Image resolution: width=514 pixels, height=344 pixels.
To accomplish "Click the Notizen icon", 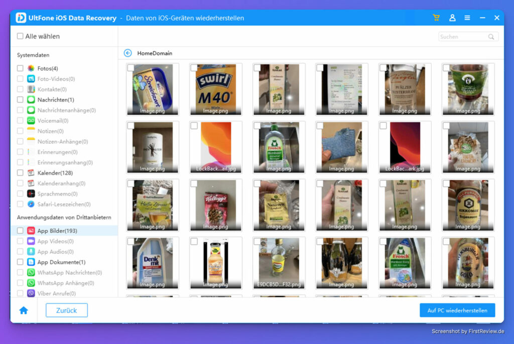I will pos(31,131).
